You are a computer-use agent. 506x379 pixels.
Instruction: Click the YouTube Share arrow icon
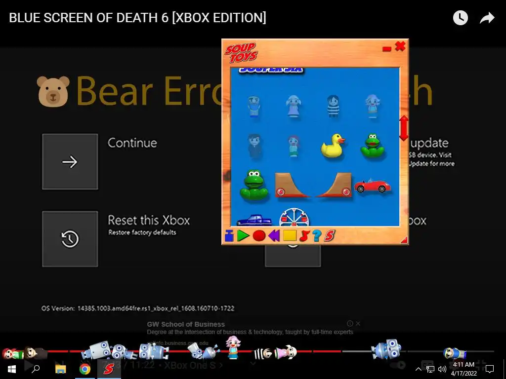tap(487, 18)
